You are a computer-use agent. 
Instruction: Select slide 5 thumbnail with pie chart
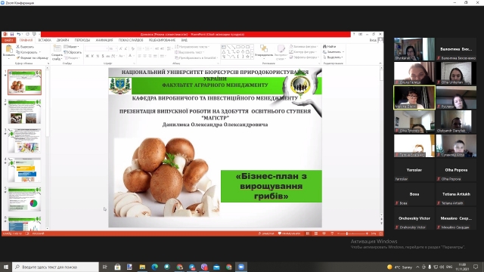tap(24, 199)
